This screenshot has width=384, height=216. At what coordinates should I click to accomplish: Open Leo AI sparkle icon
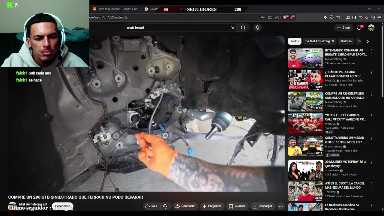tap(367, 17)
